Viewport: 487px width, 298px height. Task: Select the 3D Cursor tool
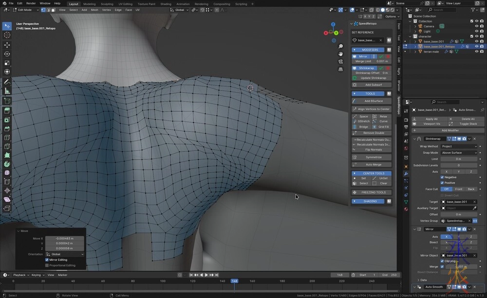click(x=7, y=35)
